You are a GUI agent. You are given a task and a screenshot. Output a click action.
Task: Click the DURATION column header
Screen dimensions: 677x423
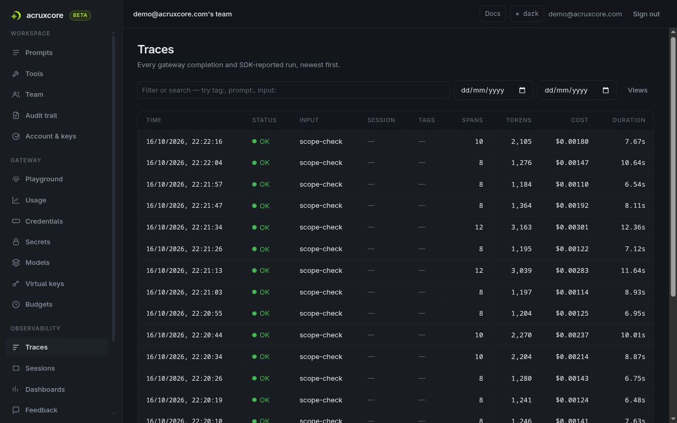629,121
